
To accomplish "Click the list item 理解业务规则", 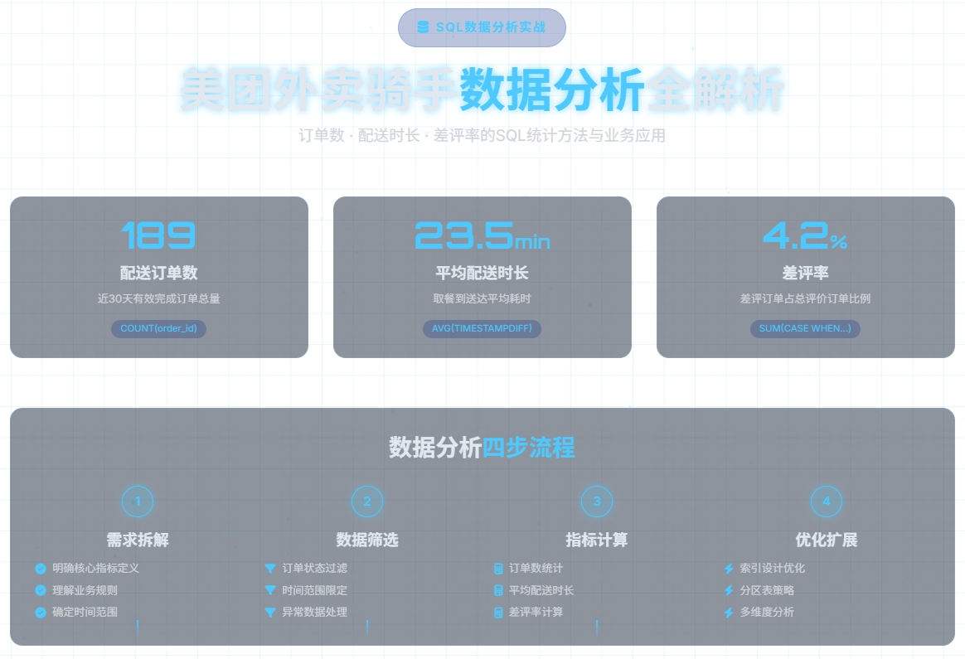I will click(x=85, y=591).
